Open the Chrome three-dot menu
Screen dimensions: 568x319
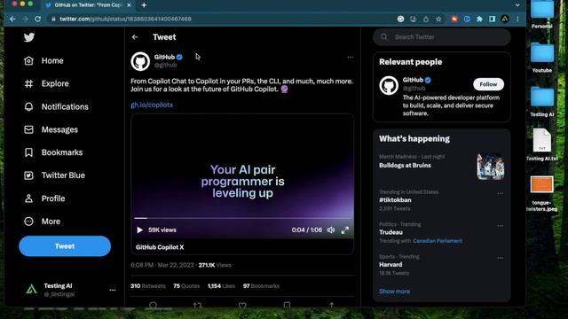point(517,19)
